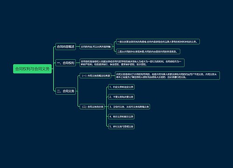Click the branch connector beside the root node

(x=53, y=69)
